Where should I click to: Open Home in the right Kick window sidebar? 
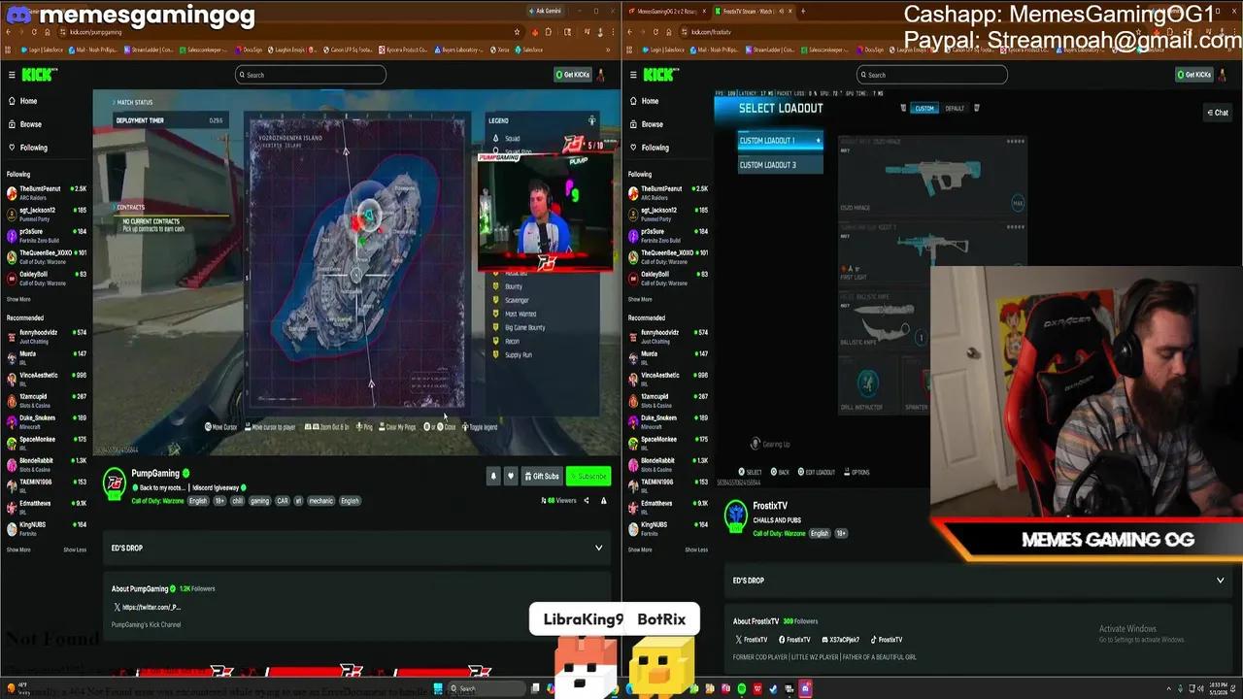click(x=645, y=101)
